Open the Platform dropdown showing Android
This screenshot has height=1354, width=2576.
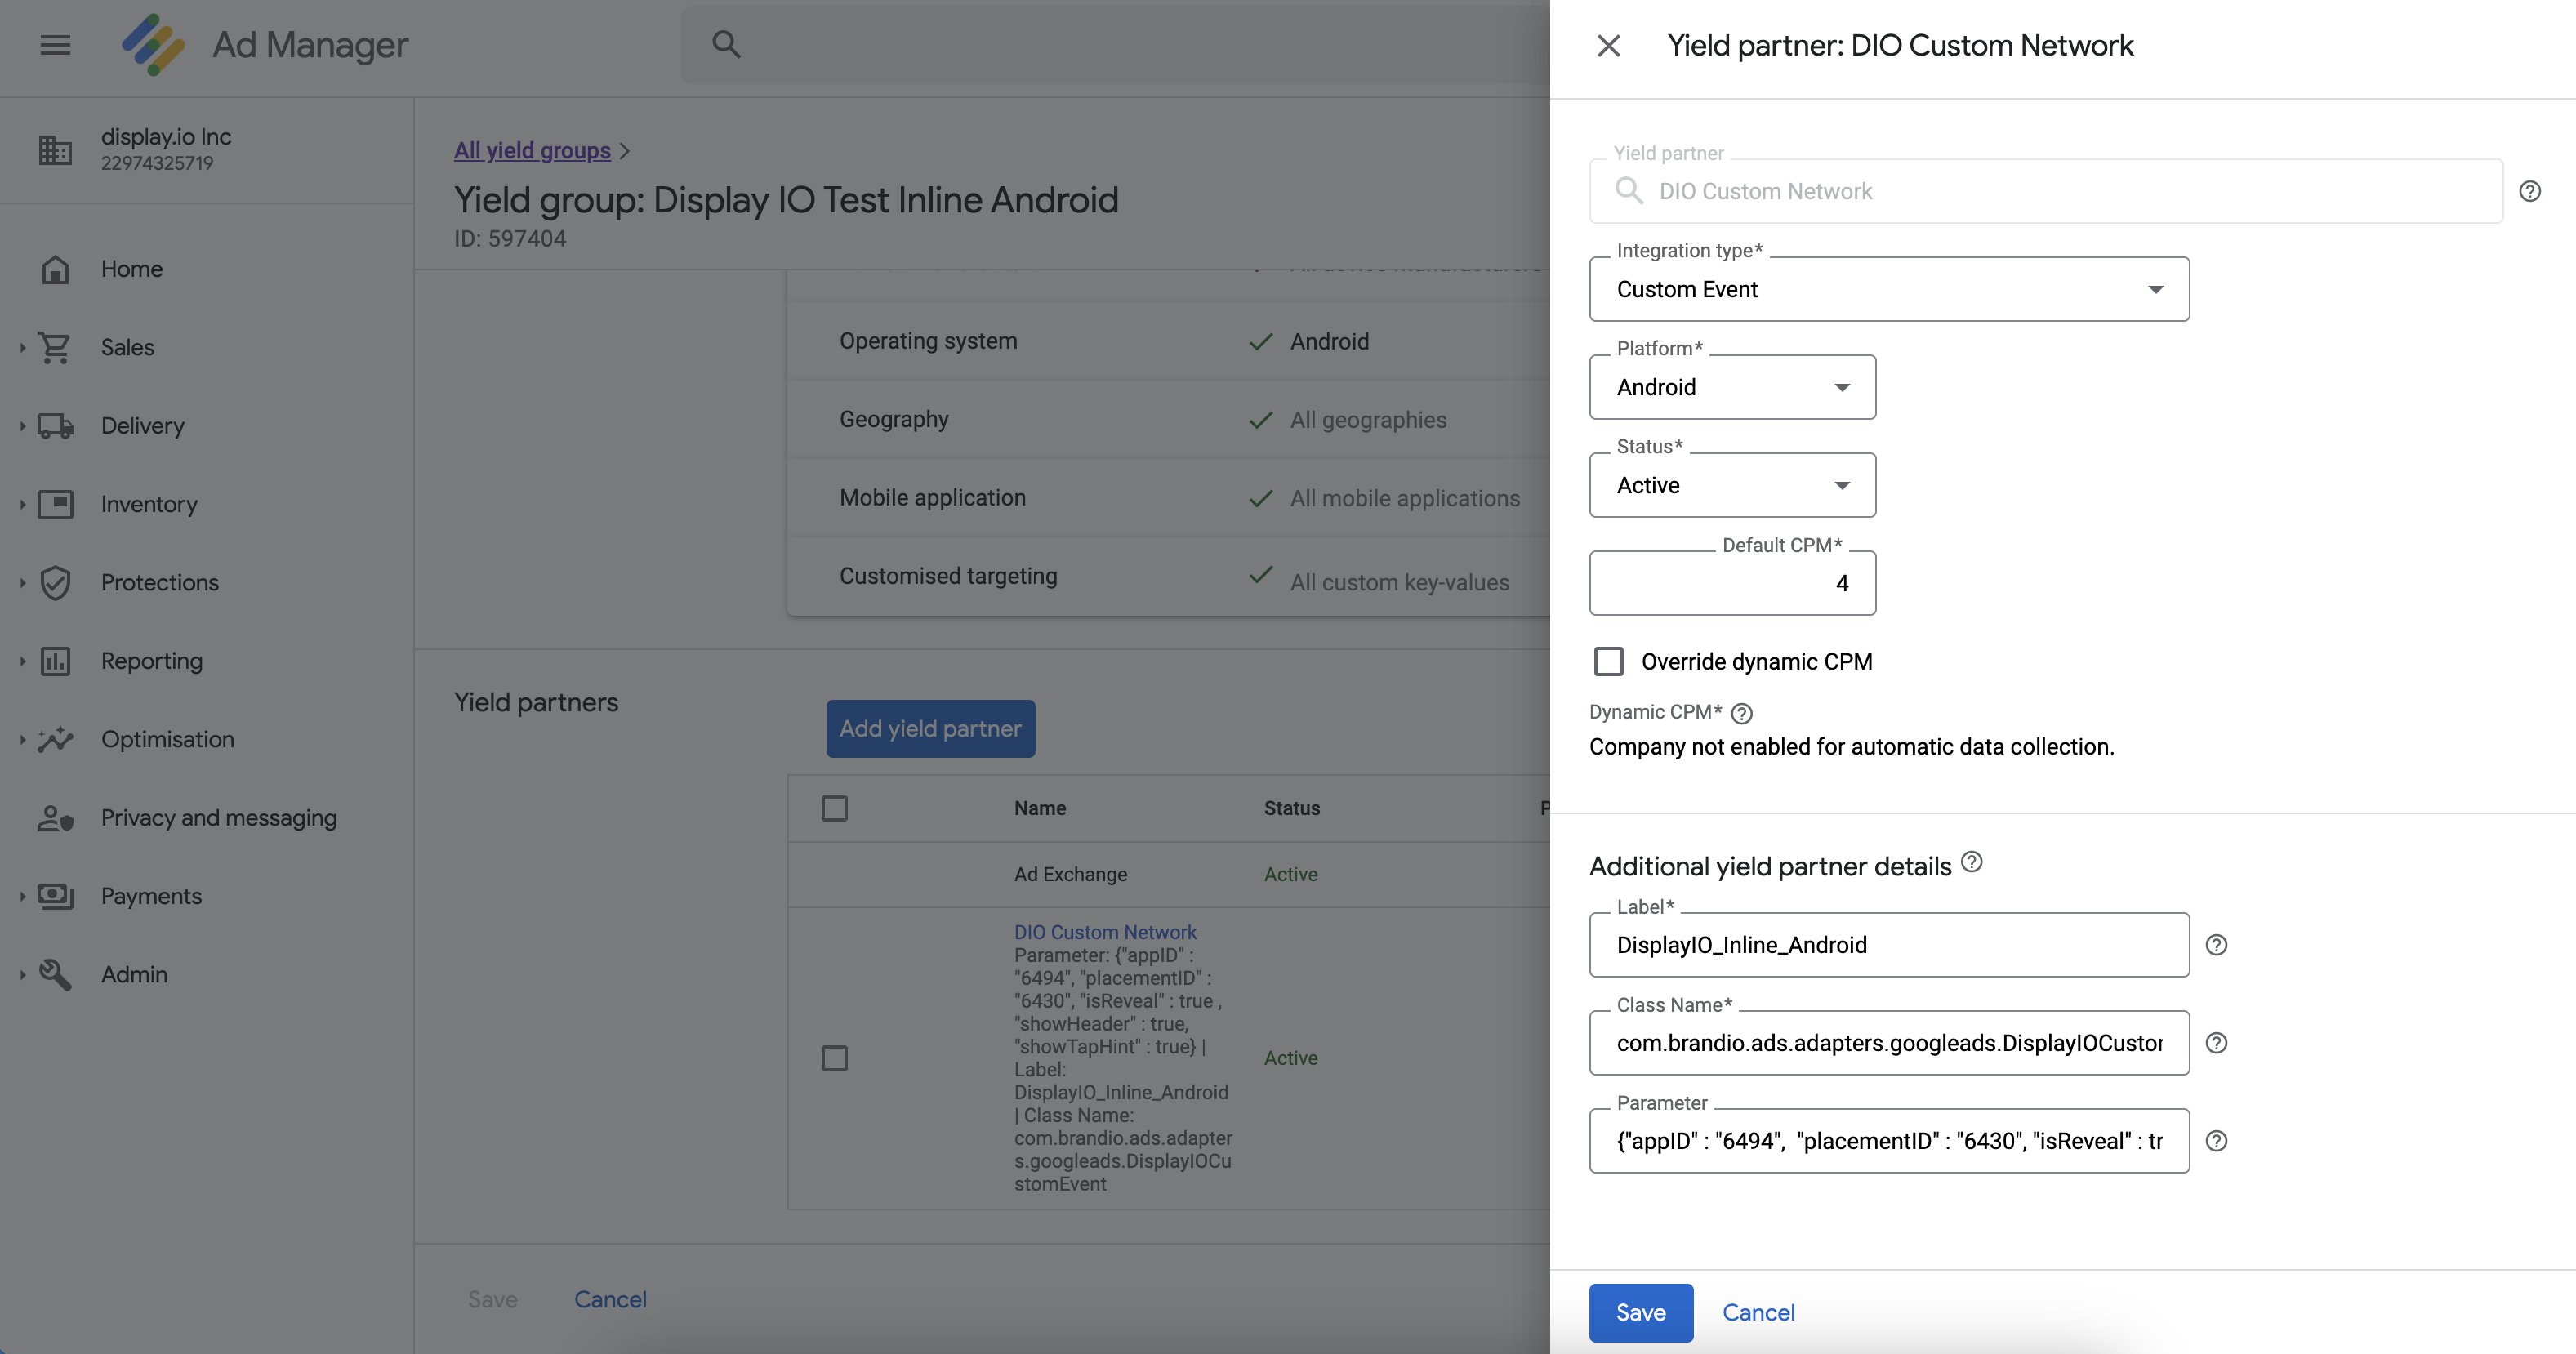tap(1732, 387)
